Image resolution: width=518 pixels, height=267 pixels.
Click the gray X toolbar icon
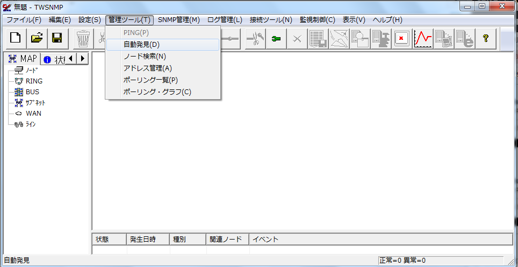click(297, 39)
